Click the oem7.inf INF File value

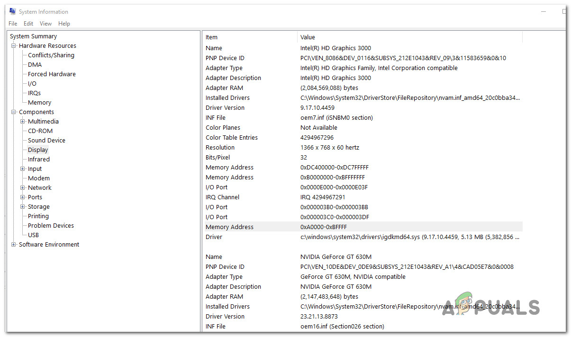click(336, 118)
